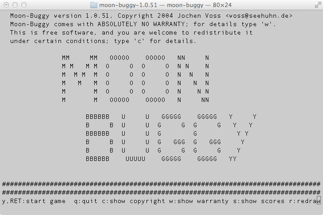Click the zoom window button
The width and height of the screenshot is (323, 215).
(x=24, y=5)
